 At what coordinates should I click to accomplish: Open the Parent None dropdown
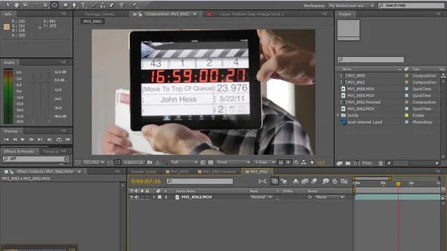pos(330,197)
